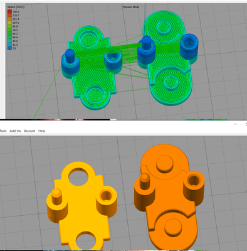Click the Speed (mm/s) legend title

(x=16, y=7)
